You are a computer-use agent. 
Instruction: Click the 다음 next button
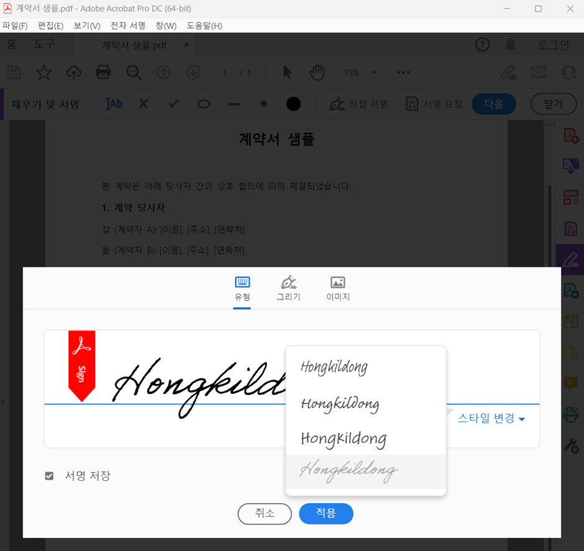pyautogui.click(x=494, y=104)
